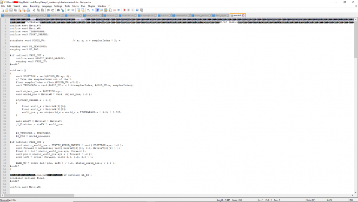Viewport: 358px width, 202px height.
Task: Switch to the modinfo.lua tab
Action: pos(55,15)
